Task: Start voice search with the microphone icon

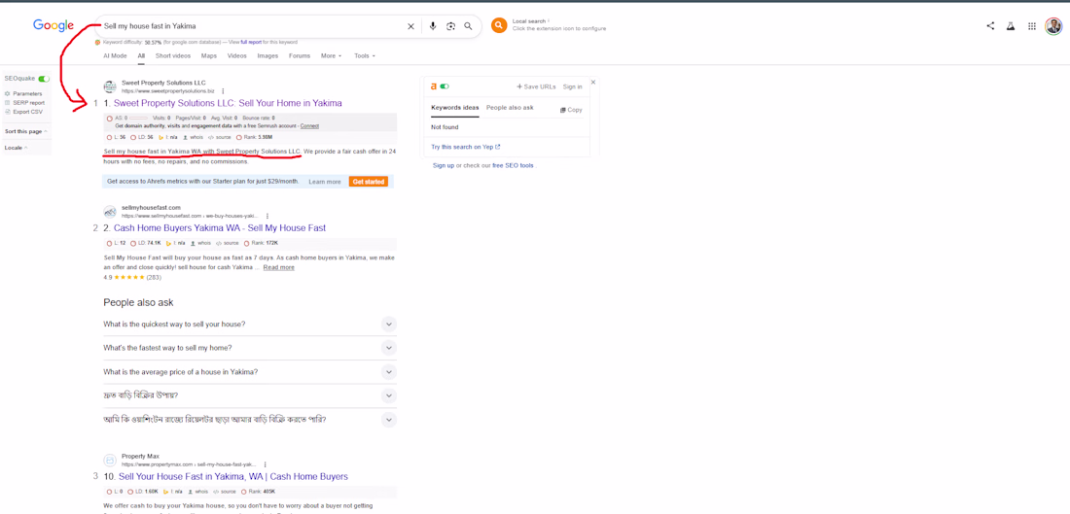Action: coord(433,26)
